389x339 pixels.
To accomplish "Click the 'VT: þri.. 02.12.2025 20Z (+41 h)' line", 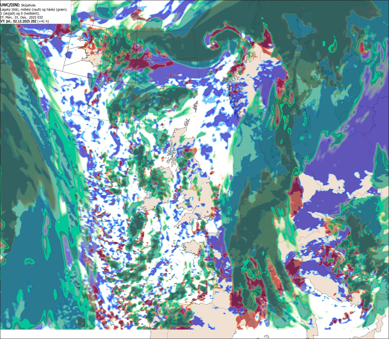I will click(x=24, y=21).
